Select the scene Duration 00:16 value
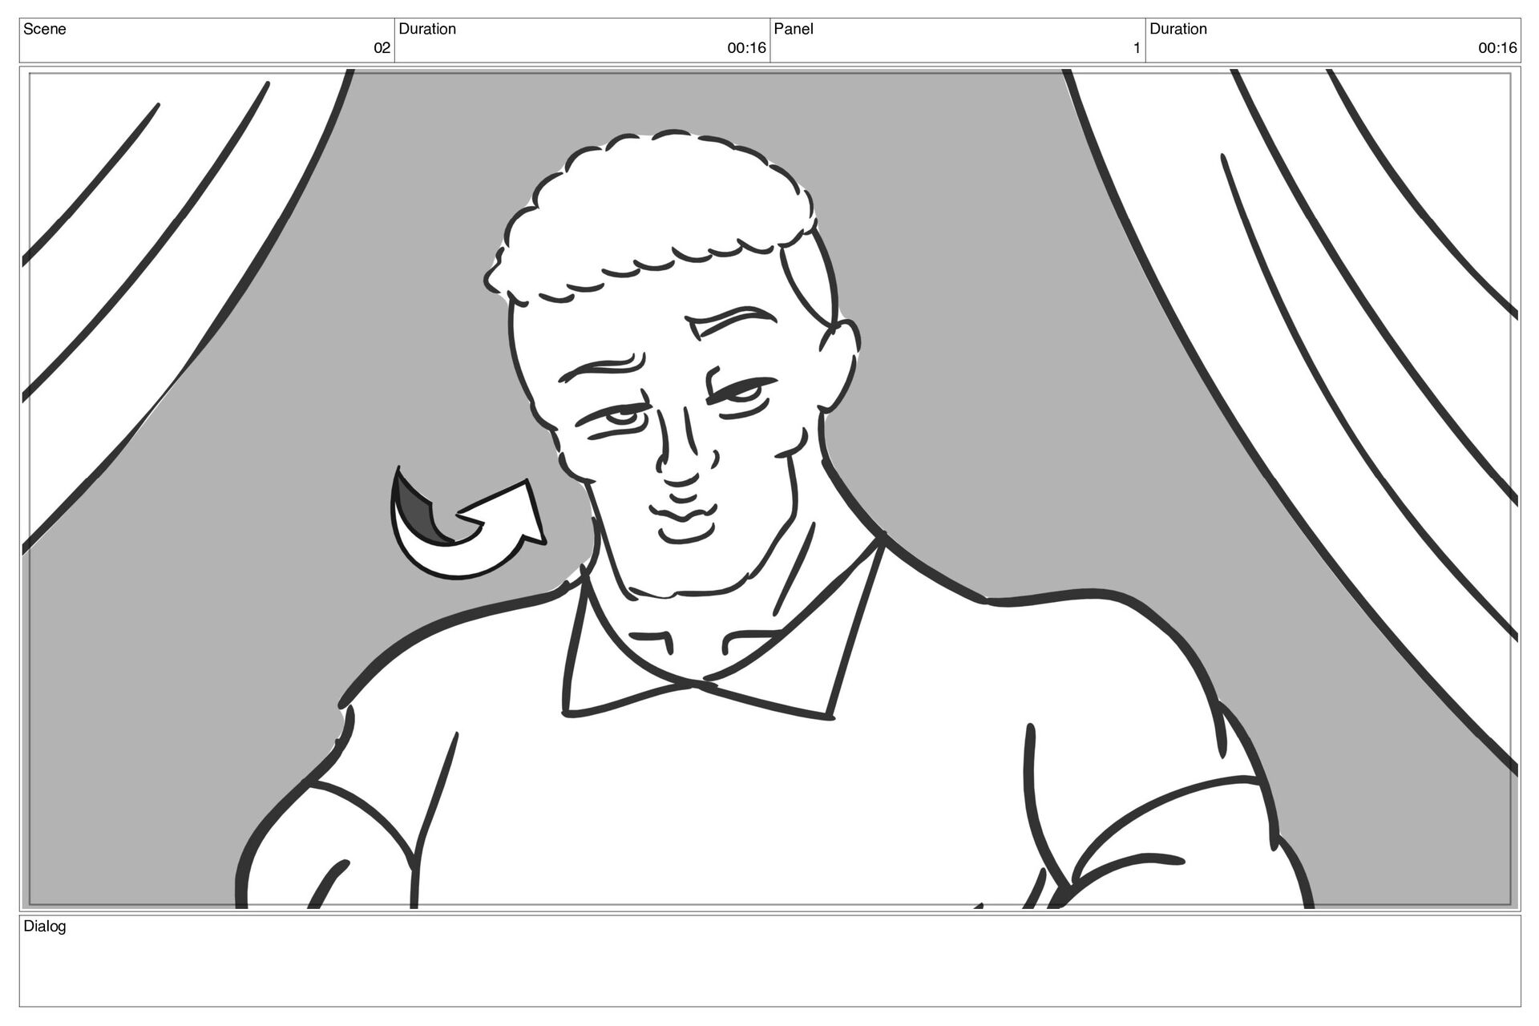 coord(746,48)
